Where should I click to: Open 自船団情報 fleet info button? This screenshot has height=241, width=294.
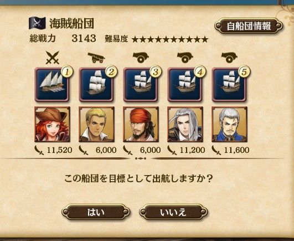(249, 26)
